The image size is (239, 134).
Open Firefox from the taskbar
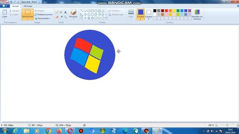tap(59, 131)
